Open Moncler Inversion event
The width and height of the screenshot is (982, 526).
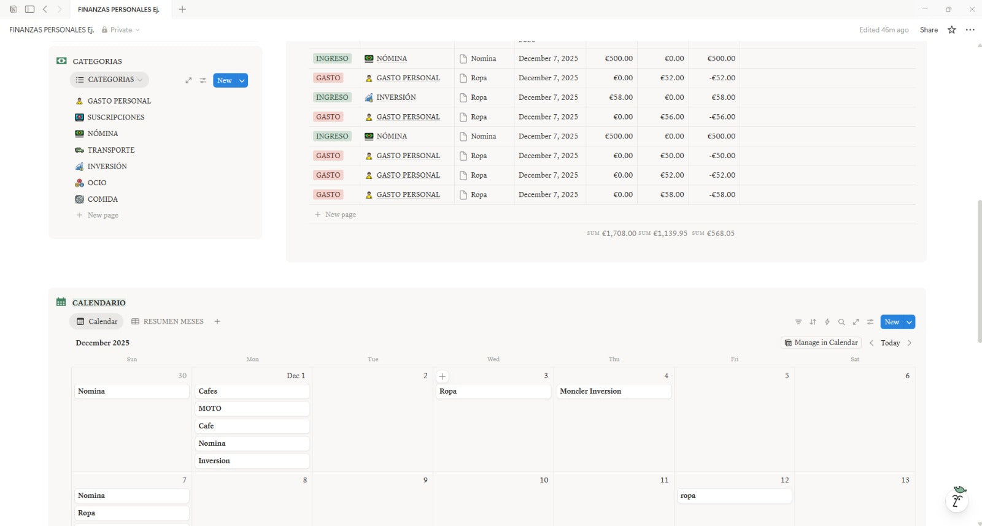pyautogui.click(x=614, y=391)
